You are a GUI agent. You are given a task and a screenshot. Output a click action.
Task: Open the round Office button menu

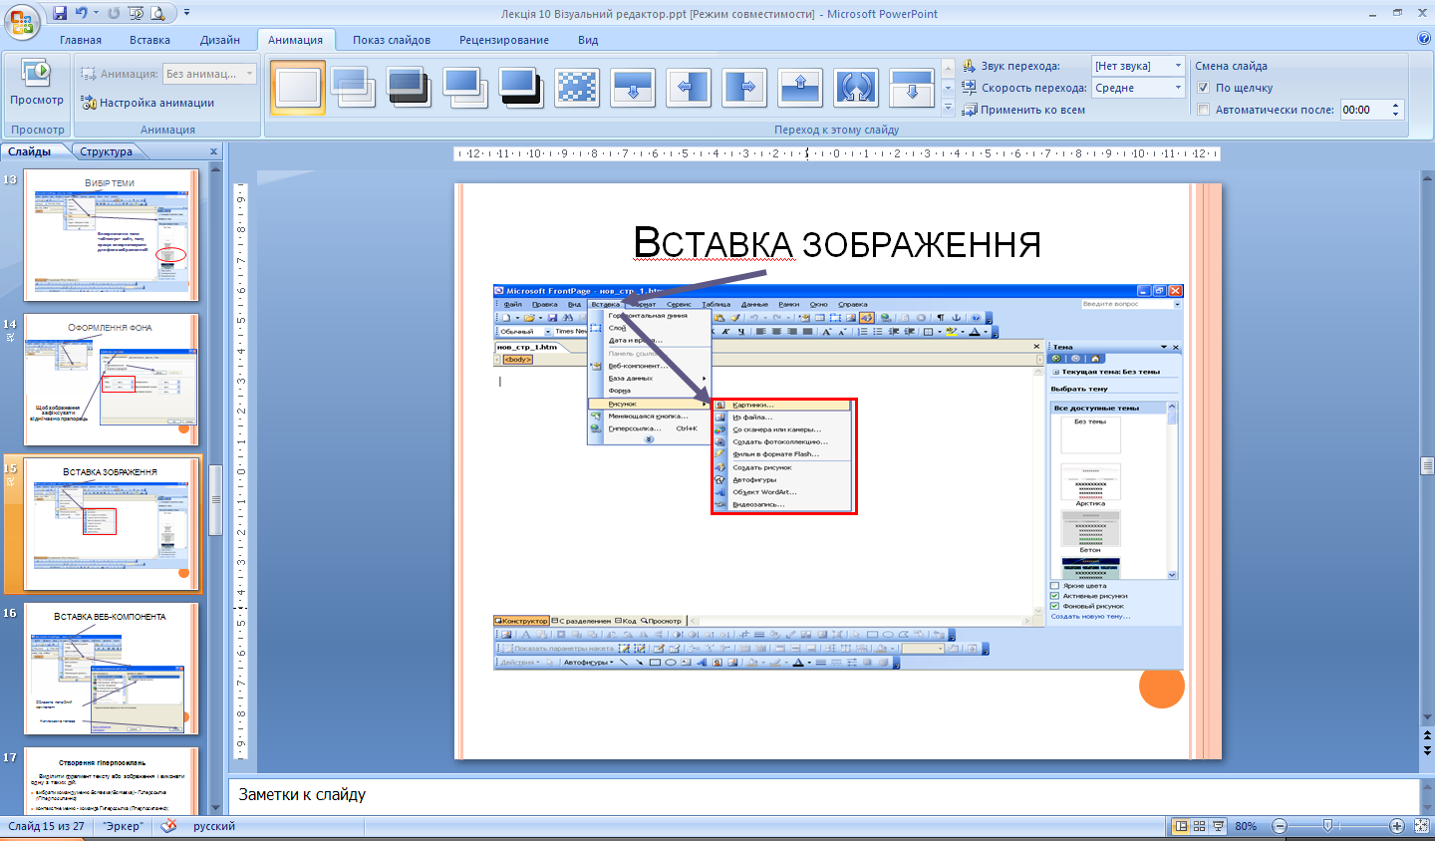pos(22,20)
